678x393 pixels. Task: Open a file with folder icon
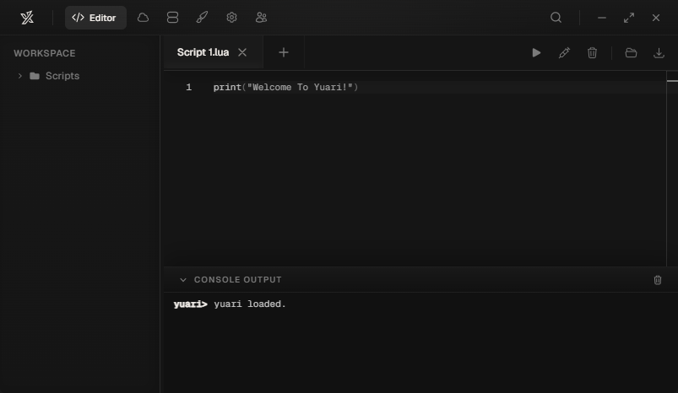pyautogui.click(x=631, y=52)
